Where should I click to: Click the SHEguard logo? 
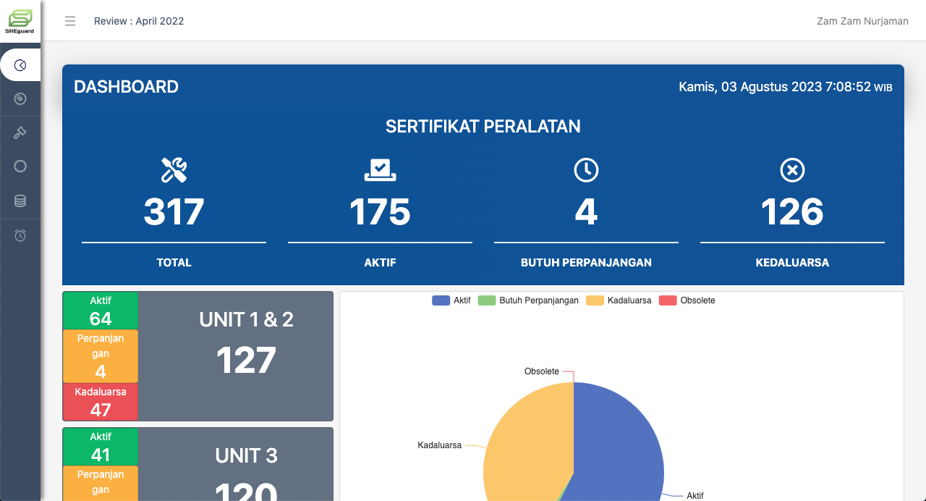[x=20, y=21]
